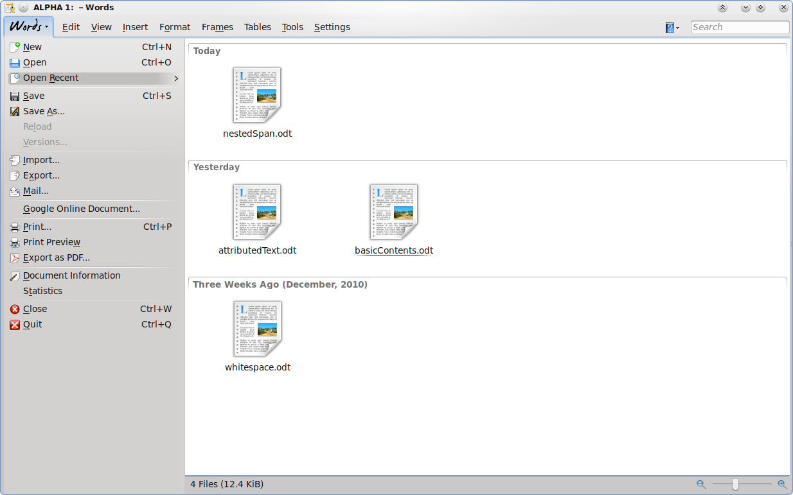Image resolution: width=793 pixels, height=495 pixels.
Task: Select Document Information menu entry
Action: point(71,275)
